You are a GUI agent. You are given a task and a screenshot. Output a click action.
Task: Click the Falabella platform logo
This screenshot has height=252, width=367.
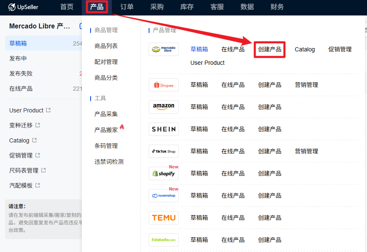pyautogui.click(x=164, y=240)
